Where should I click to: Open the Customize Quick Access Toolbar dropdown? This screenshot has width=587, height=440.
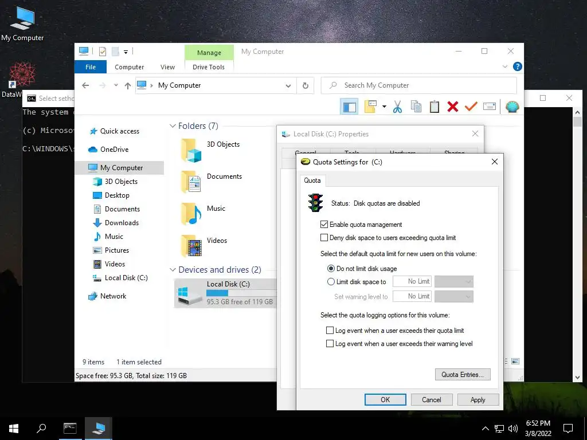[126, 52]
